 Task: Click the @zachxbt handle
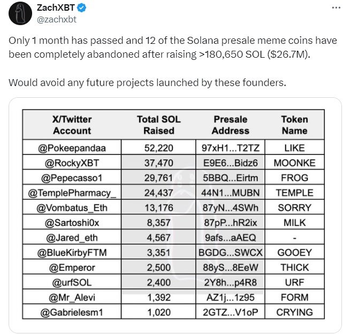57,19
